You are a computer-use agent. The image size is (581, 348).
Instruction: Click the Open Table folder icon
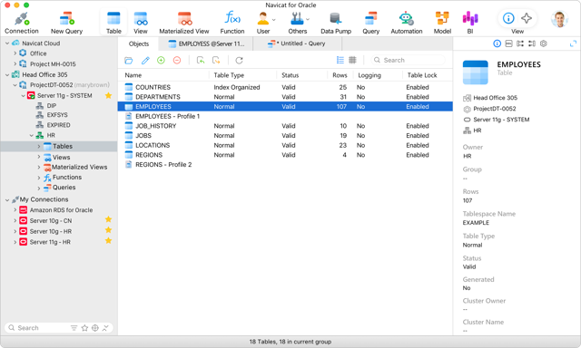tap(129, 61)
